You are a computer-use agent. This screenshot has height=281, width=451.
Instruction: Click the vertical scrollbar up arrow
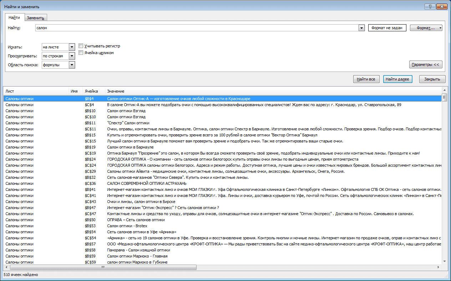(445, 90)
